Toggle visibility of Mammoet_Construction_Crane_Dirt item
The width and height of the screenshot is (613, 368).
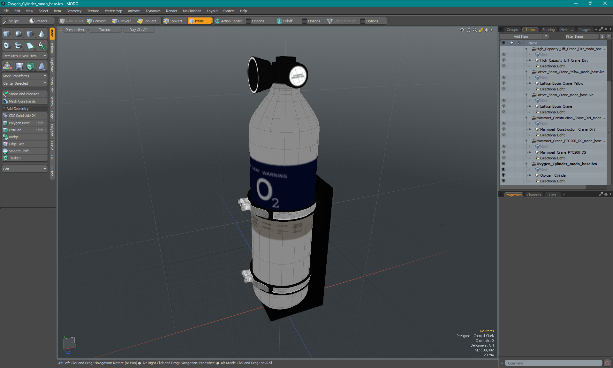[503, 129]
